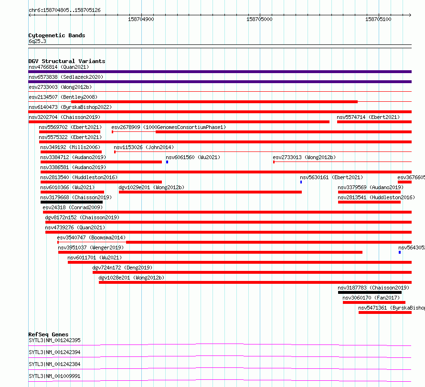Click esv3540747 (Boomsma2014) label

91,237
